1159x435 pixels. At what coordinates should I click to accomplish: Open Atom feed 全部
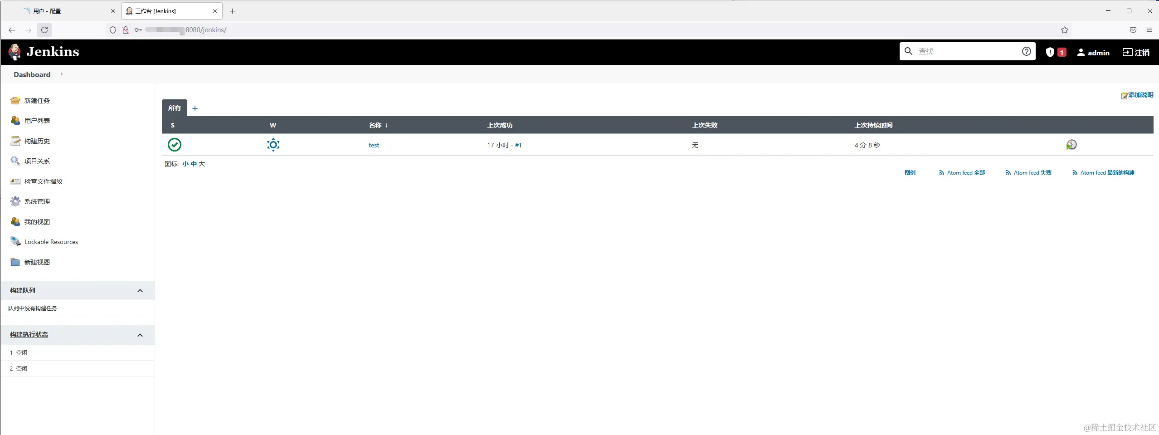tap(962, 173)
